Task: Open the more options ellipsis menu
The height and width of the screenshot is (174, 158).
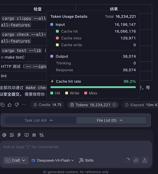Action: (x=24, y=104)
